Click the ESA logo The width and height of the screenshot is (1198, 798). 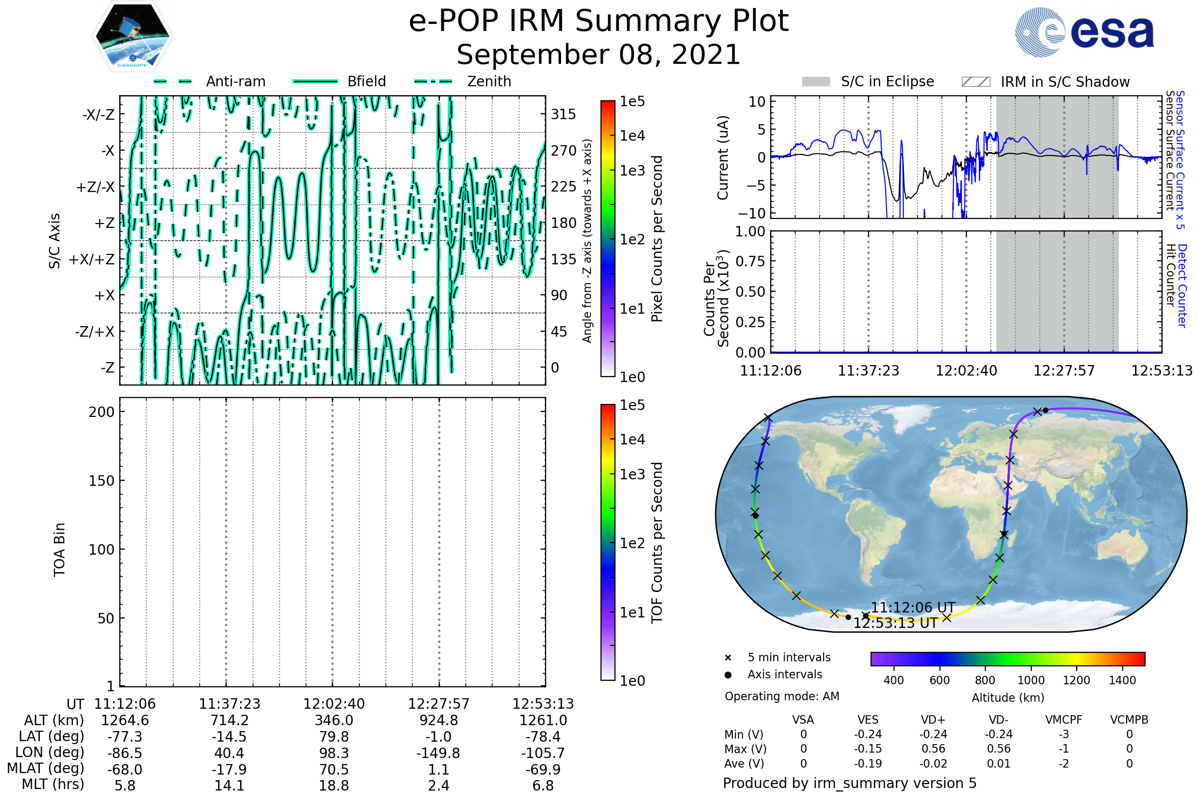pos(1085,32)
